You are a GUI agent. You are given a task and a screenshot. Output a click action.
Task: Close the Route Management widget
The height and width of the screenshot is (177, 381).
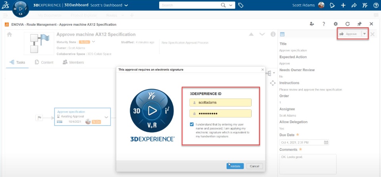click(x=371, y=24)
